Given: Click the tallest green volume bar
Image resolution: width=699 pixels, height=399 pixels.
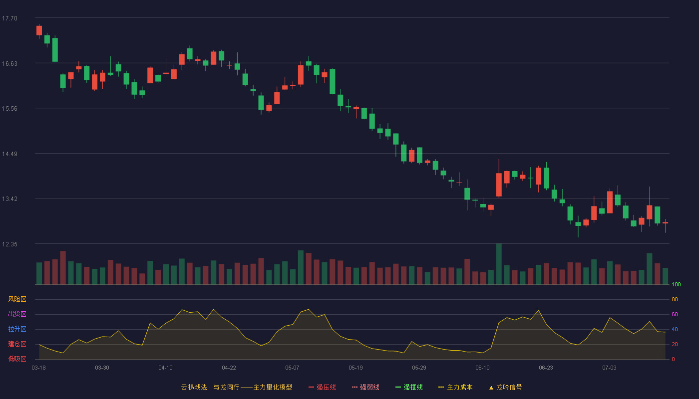Looking at the screenshot, I should [499, 264].
